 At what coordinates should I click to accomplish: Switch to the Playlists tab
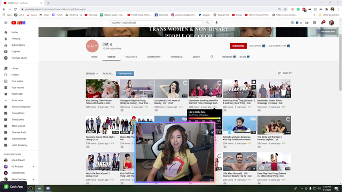131,57
